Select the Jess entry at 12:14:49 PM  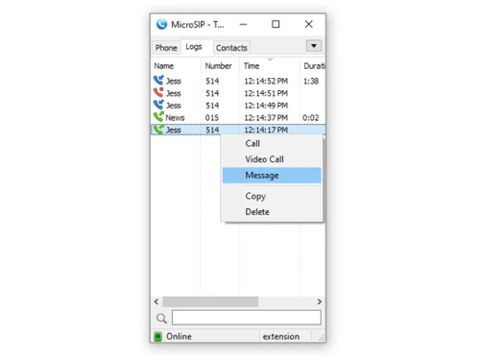238,106
